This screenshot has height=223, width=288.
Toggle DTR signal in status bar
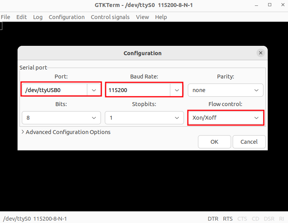(213, 219)
